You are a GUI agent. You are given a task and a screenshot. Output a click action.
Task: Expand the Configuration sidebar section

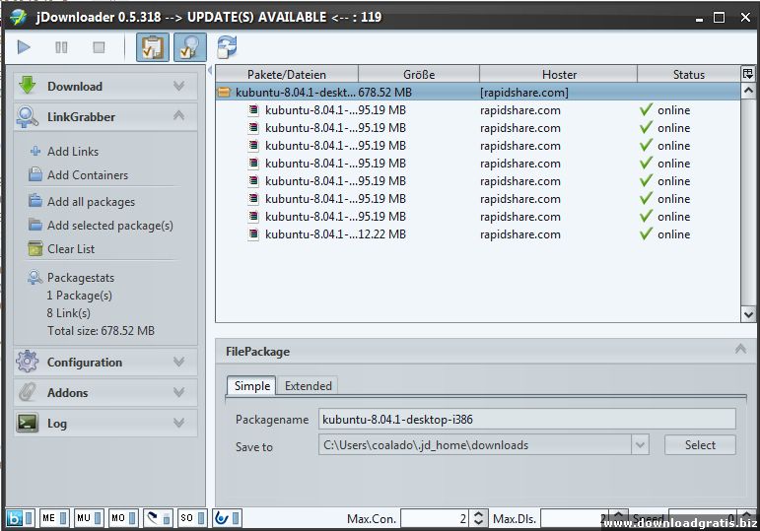tap(178, 362)
